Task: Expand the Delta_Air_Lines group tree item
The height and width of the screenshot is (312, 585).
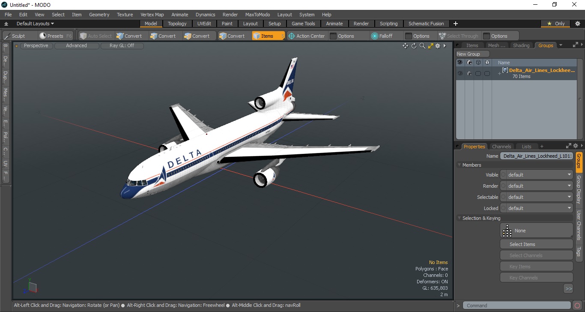Action: tap(499, 74)
